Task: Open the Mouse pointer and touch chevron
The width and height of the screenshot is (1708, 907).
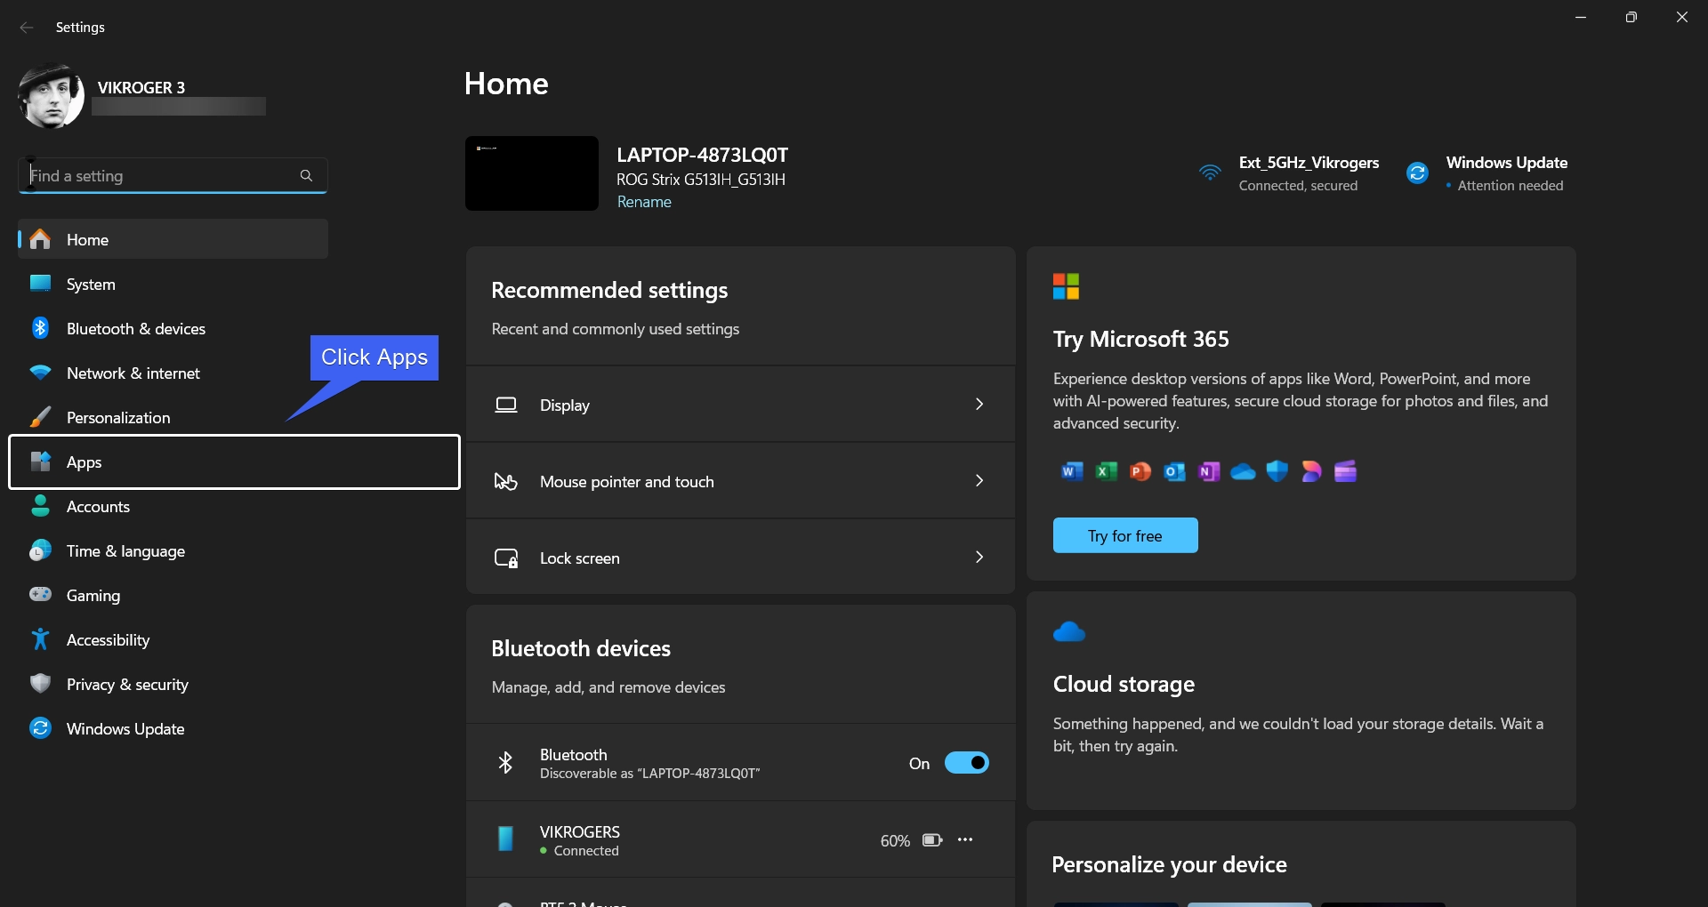Action: (x=979, y=481)
